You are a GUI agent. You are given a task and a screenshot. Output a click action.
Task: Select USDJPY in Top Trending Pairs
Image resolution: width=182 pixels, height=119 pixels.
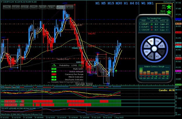pyautogui.click(x=154, y=24)
